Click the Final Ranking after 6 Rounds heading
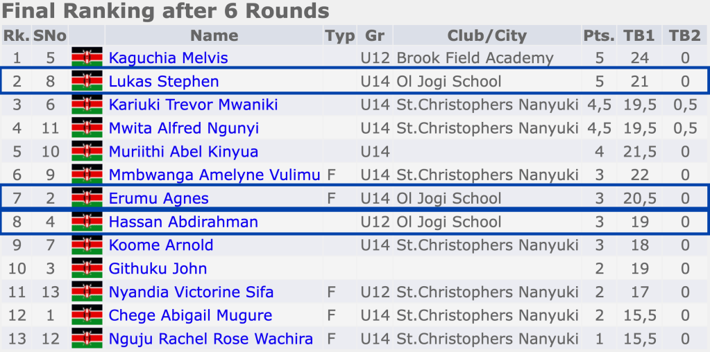Image resolution: width=710 pixels, height=352 pixels. tap(165, 11)
